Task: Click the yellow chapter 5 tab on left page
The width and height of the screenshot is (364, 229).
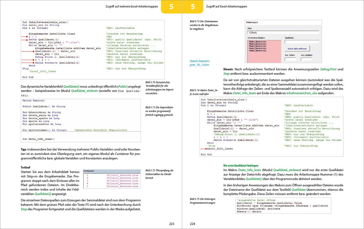Action: click(171, 7)
